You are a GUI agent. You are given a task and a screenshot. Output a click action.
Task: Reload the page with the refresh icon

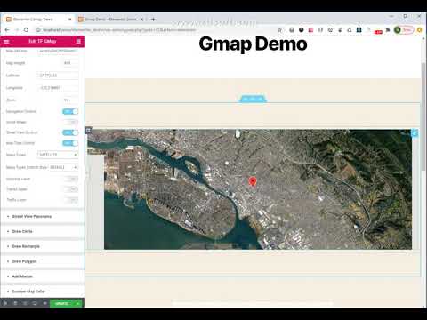pos(26,30)
